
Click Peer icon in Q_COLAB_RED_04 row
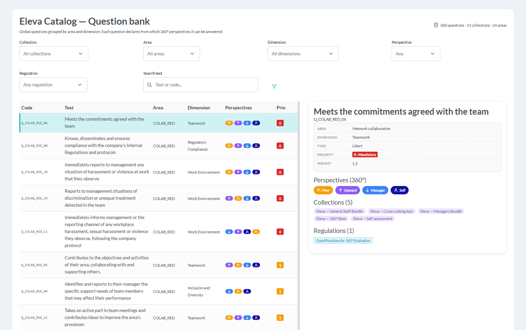[x=238, y=291]
